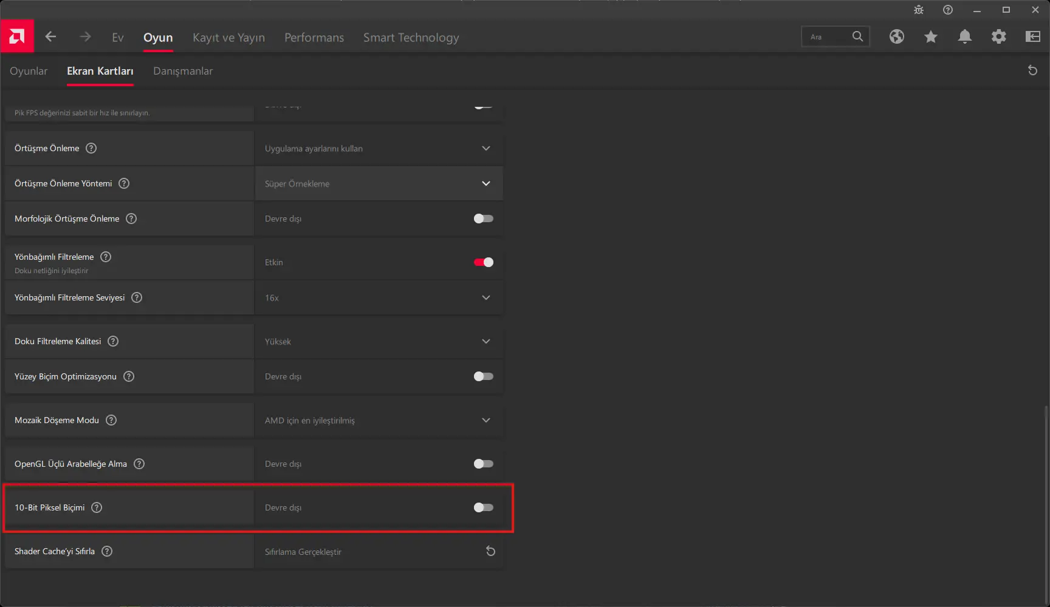Open Danışmanlar sub-tab
1050x607 pixels.
183,71
